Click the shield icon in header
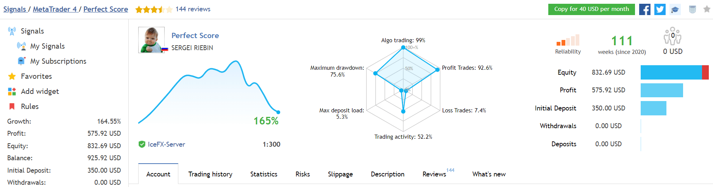Viewport: 713px width, 187px height. (x=692, y=9)
